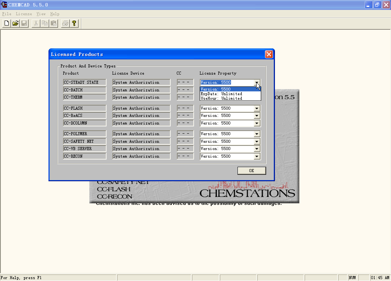Expand the CC-SAFETY NET license property dropdown
The image size is (391, 281).
257,142
